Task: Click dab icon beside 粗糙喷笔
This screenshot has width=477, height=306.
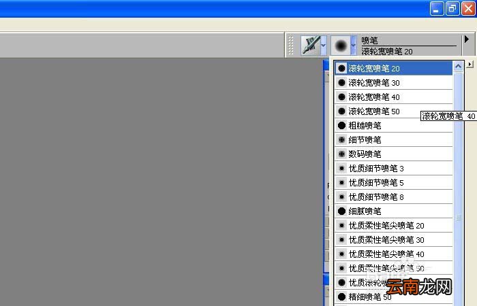Action: point(341,125)
